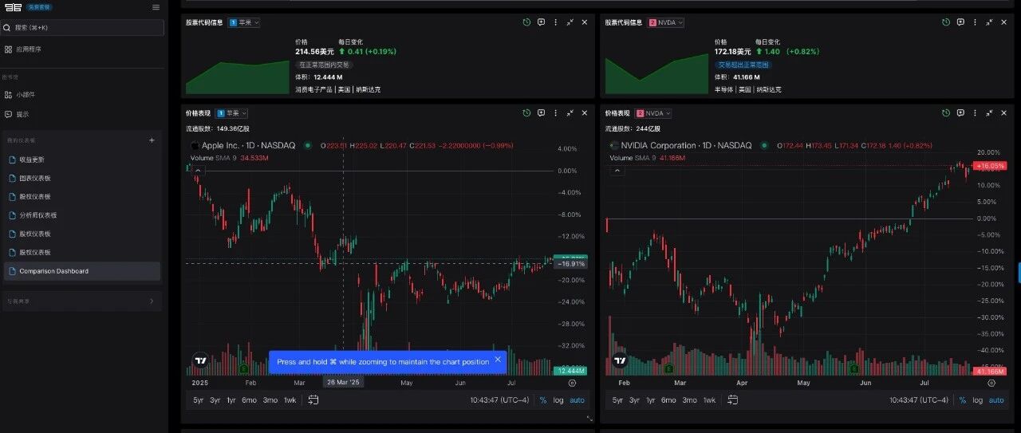Refresh the Apple 股票代码信息 widget

coord(526,22)
